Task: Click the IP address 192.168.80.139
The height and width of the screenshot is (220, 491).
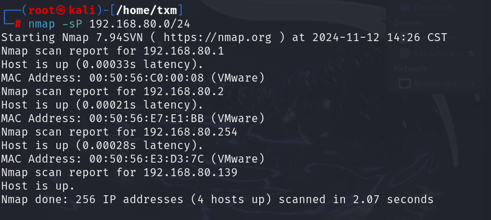Action: coord(191,173)
